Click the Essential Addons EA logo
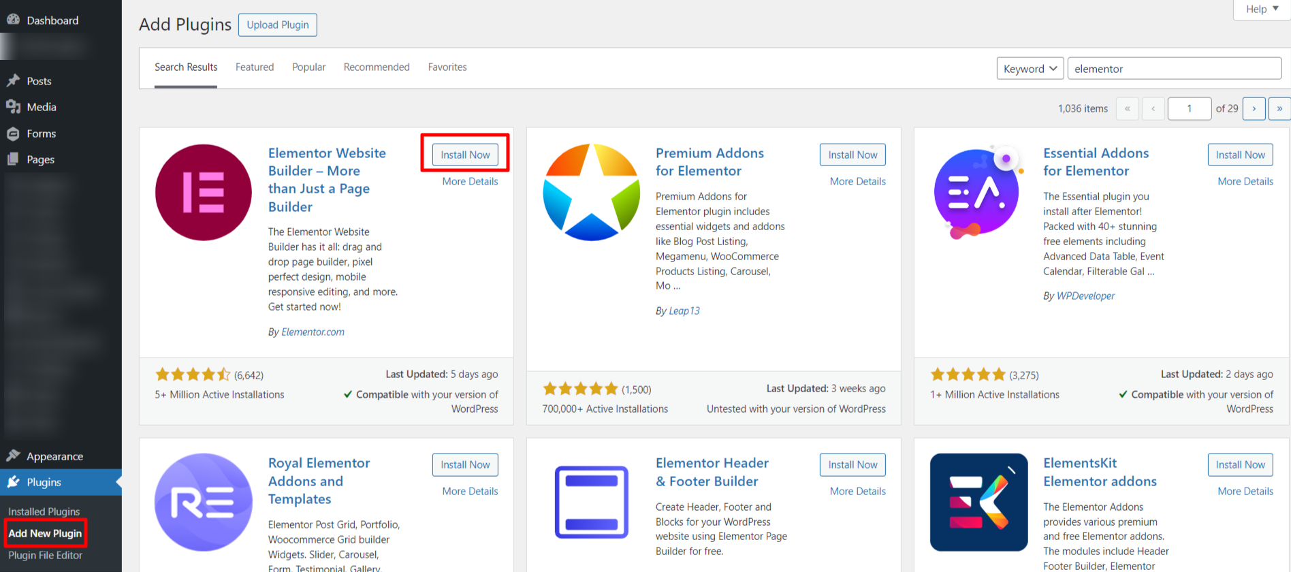1291x572 pixels. point(978,192)
